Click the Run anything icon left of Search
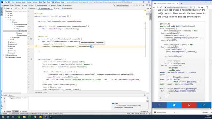This screenshot has height=119, width=212. (147, 5)
